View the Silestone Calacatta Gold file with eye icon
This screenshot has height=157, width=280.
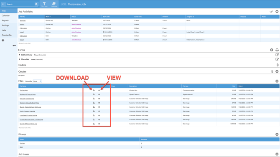tap(99, 103)
